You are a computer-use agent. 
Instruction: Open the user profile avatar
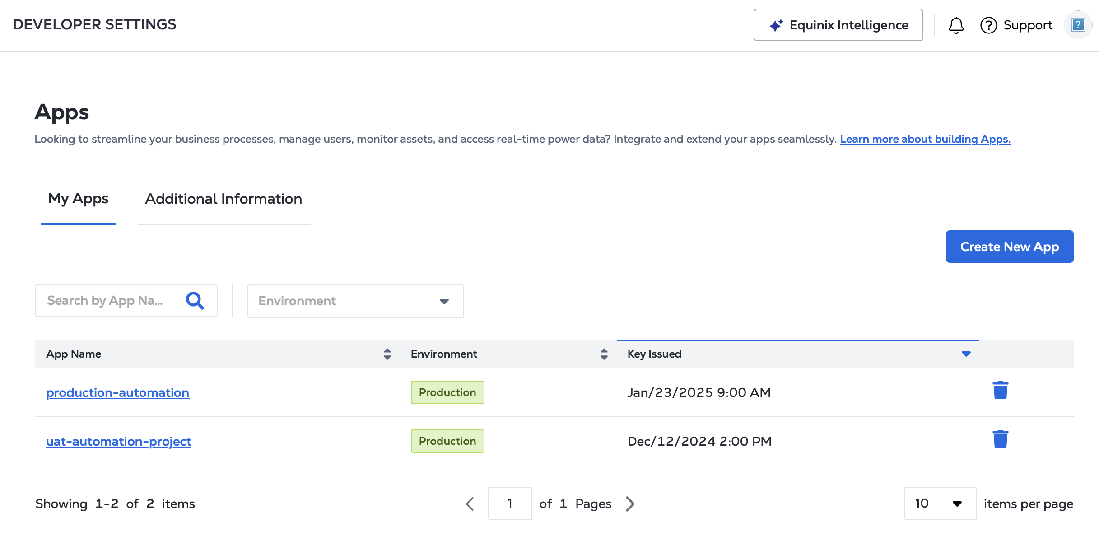(1078, 25)
